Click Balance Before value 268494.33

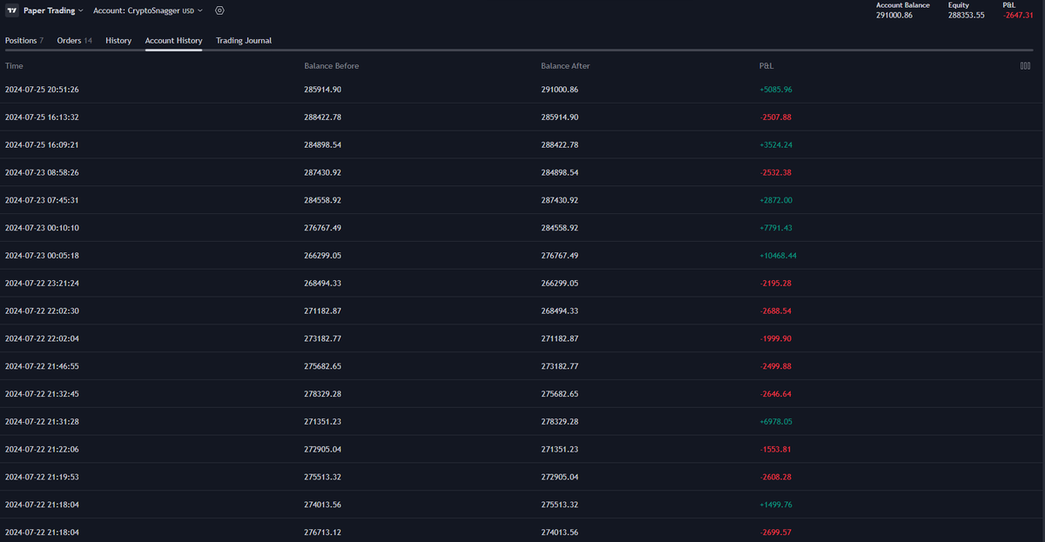coord(322,284)
